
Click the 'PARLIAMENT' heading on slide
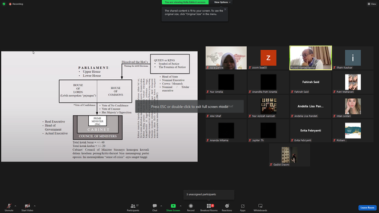point(94,67)
